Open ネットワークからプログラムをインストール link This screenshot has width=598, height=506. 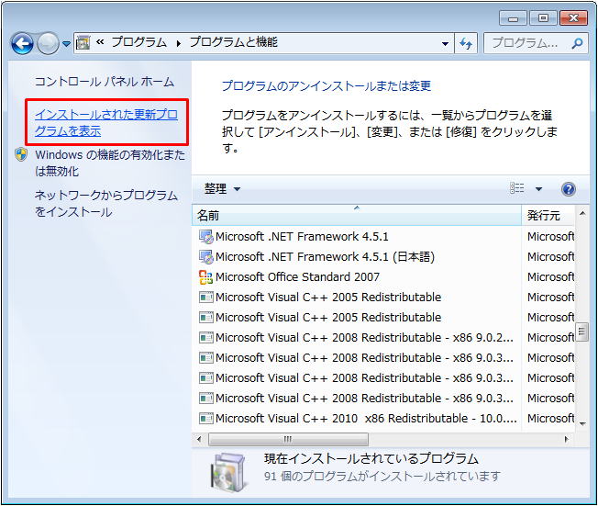point(106,203)
